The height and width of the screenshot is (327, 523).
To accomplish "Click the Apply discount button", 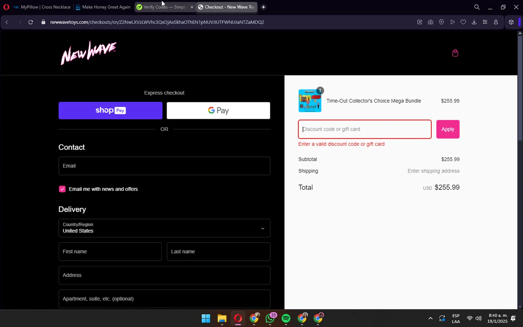I will 448,129.
